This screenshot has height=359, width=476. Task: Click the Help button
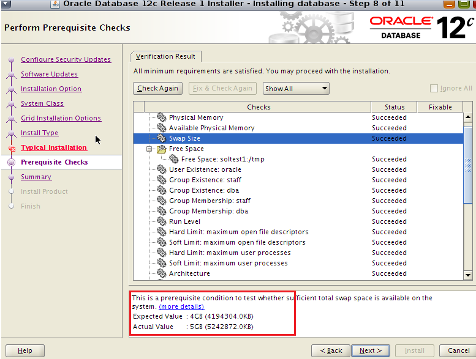[x=25, y=350]
